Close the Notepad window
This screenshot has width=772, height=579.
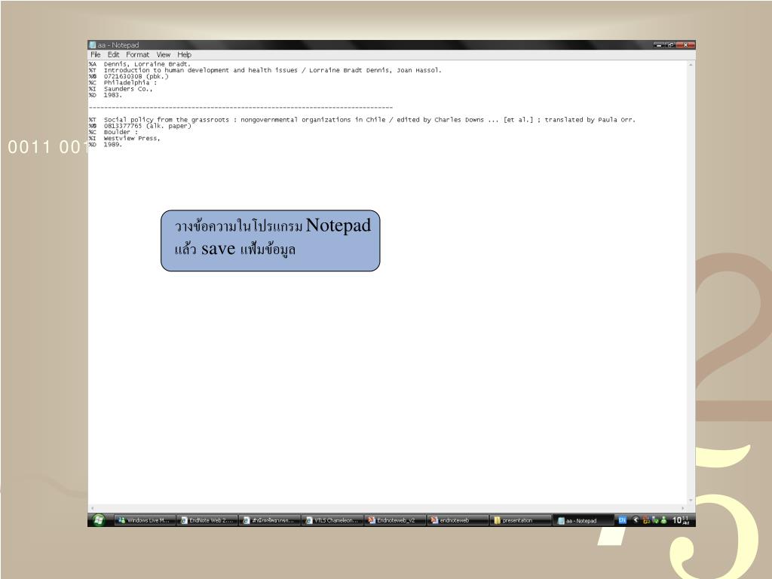tap(685, 44)
